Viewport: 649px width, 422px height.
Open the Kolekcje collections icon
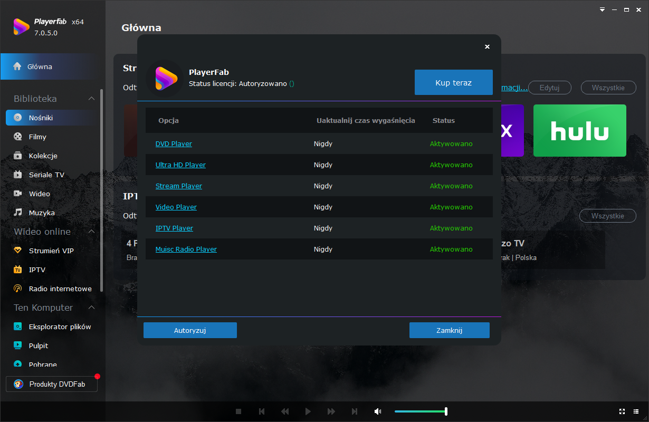tap(18, 156)
